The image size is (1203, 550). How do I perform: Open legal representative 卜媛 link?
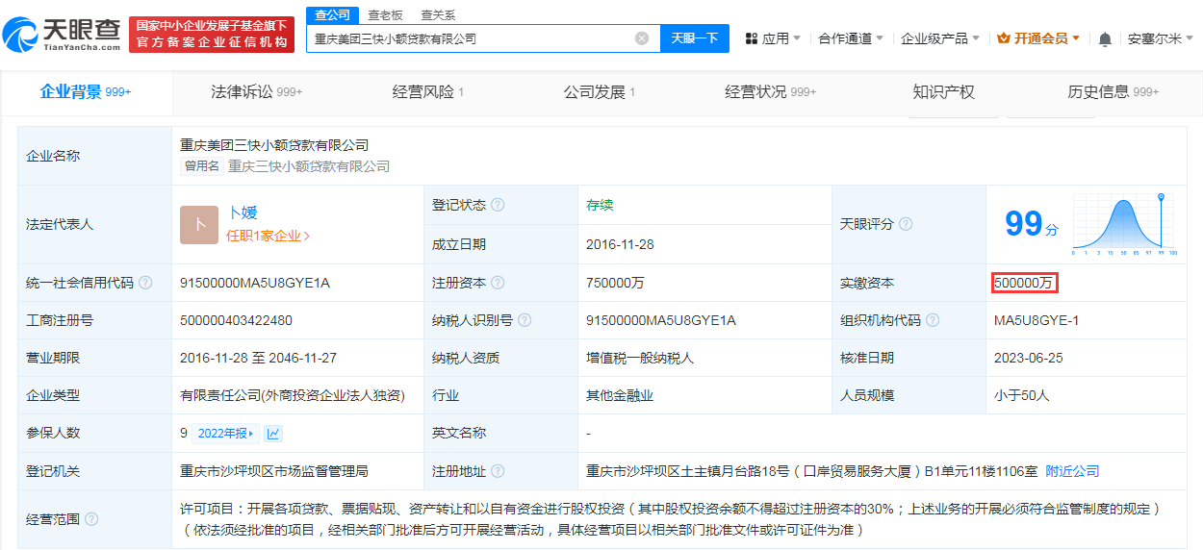pos(243,213)
